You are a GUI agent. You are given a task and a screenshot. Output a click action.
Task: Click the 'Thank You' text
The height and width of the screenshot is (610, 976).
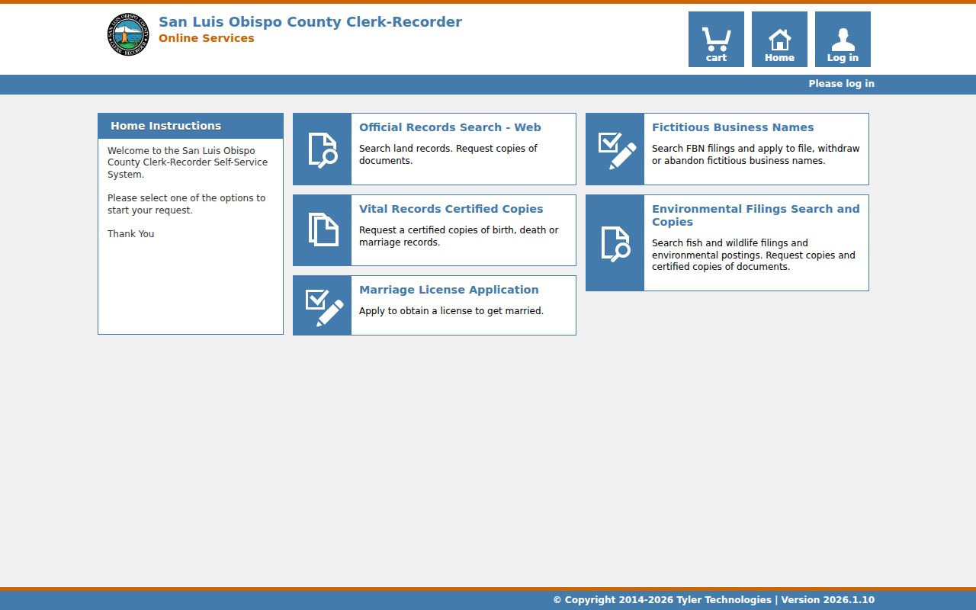coord(131,234)
